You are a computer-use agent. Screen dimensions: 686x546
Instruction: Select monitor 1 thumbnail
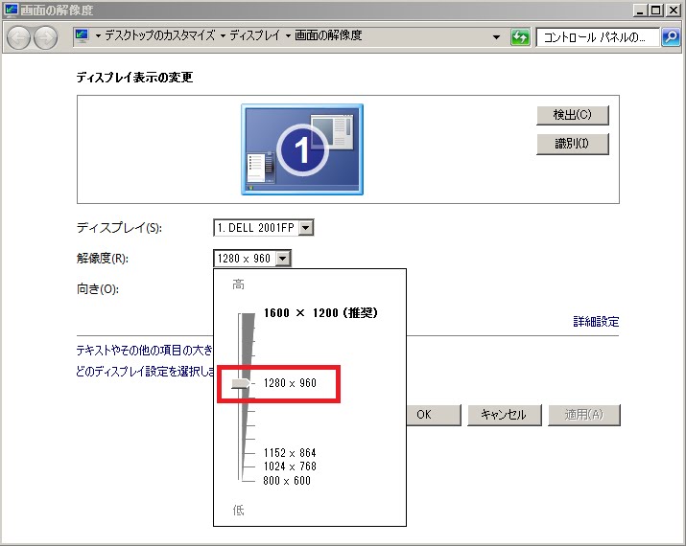point(302,149)
